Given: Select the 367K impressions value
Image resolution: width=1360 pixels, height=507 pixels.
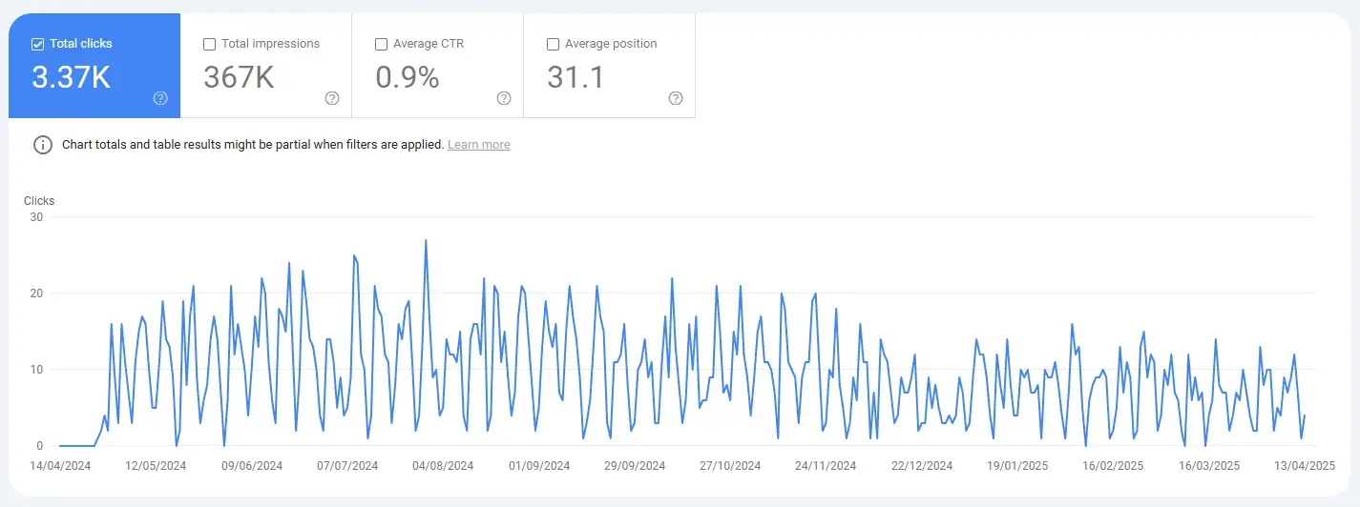Looking at the screenshot, I should point(239,77).
